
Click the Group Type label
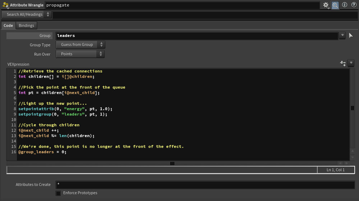click(40, 45)
